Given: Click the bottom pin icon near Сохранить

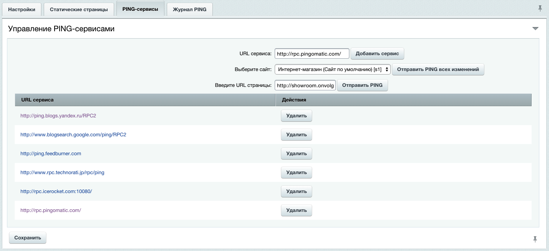Looking at the screenshot, I should [x=535, y=239].
